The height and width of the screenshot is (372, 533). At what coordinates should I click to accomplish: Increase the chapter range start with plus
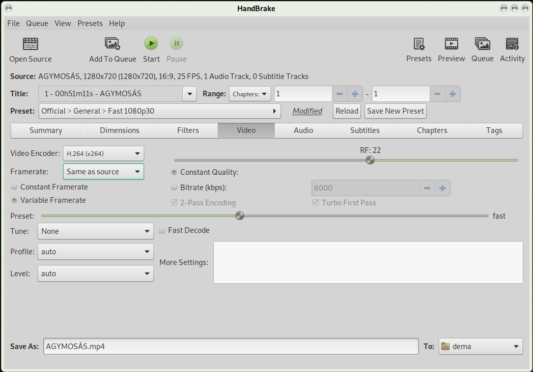355,94
